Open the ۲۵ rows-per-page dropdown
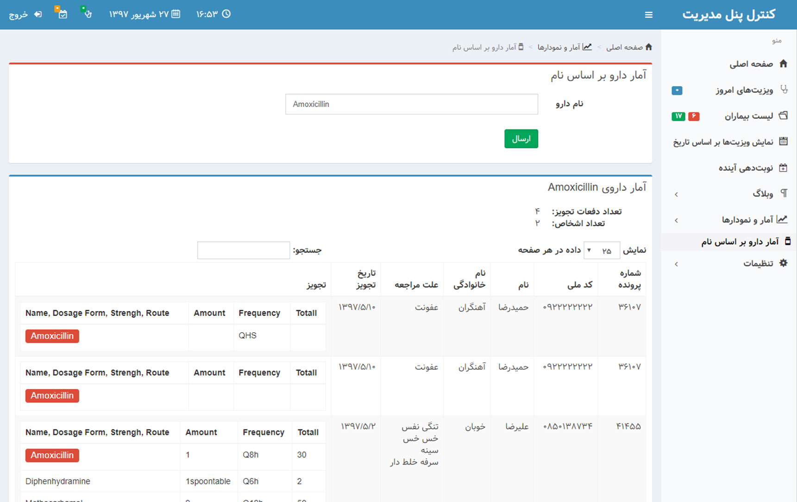 pyautogui.click(x=602, y=250)
